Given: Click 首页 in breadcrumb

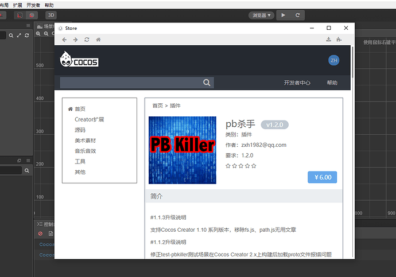Looking at the screenshot, I should (158, 106).
